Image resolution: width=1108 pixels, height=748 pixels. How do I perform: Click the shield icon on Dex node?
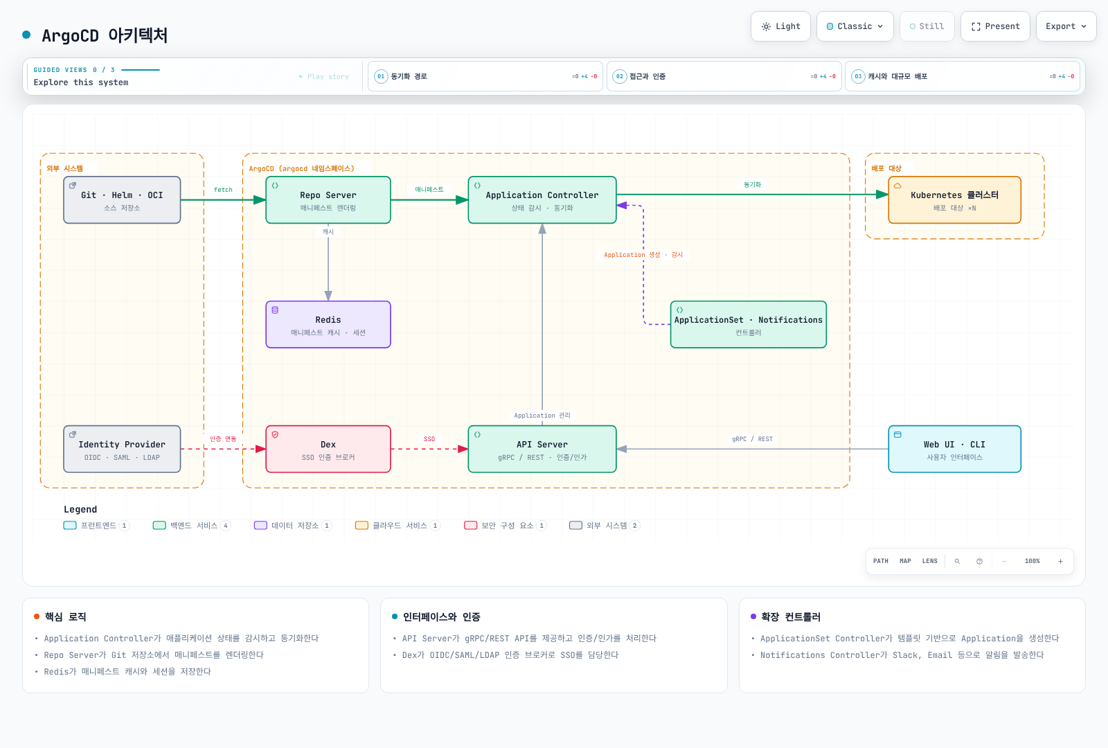pyautogui.click(x=275, y=435)
